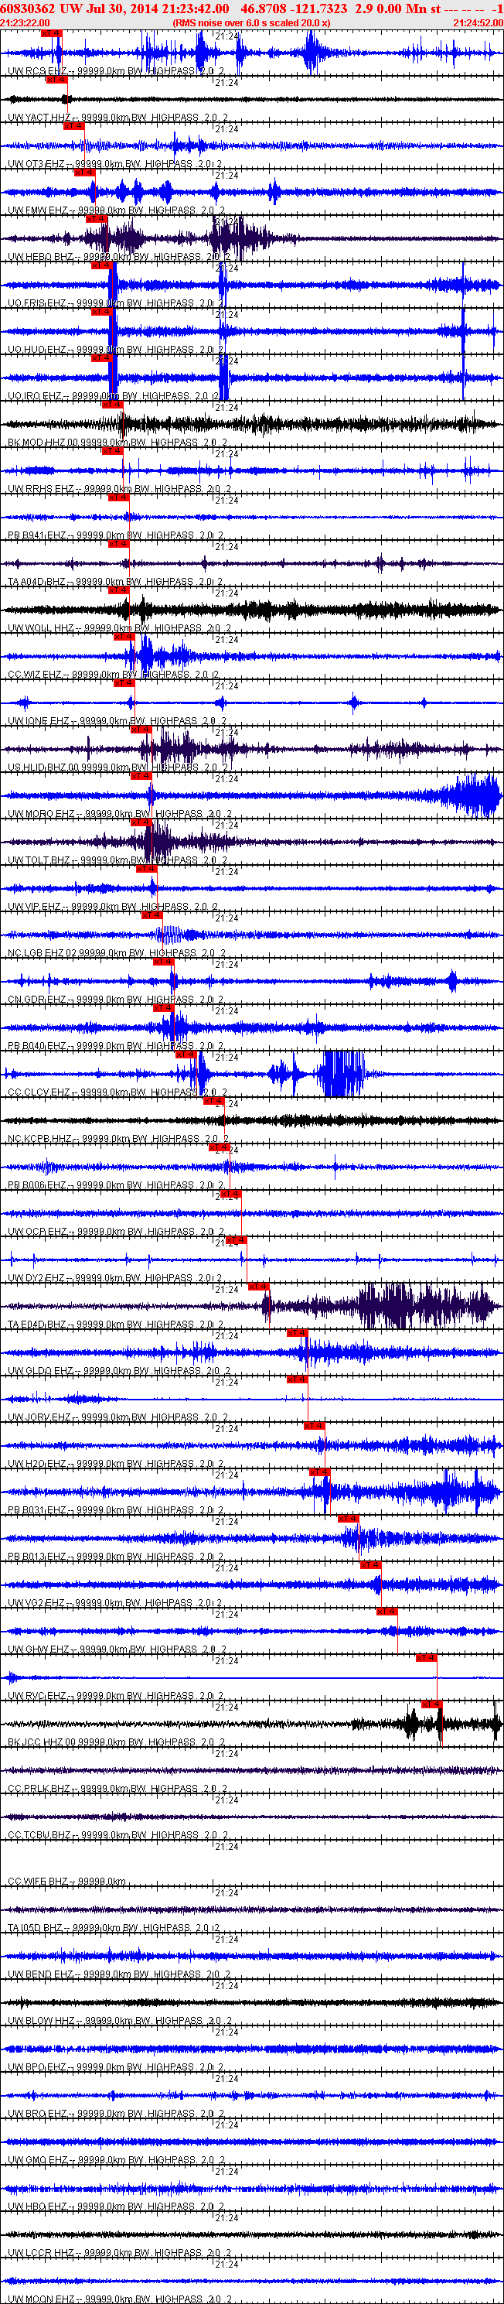Image resolution: width=504 pixels, height=2304 pixels.
Task: Select the UO IRO EHZ station label
Action: point(113,396)
